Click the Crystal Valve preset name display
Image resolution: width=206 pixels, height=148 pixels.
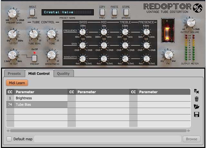(x=68, y=12)
